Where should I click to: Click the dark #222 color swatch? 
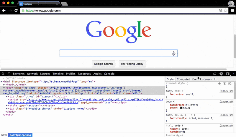[x=181, y=108]
